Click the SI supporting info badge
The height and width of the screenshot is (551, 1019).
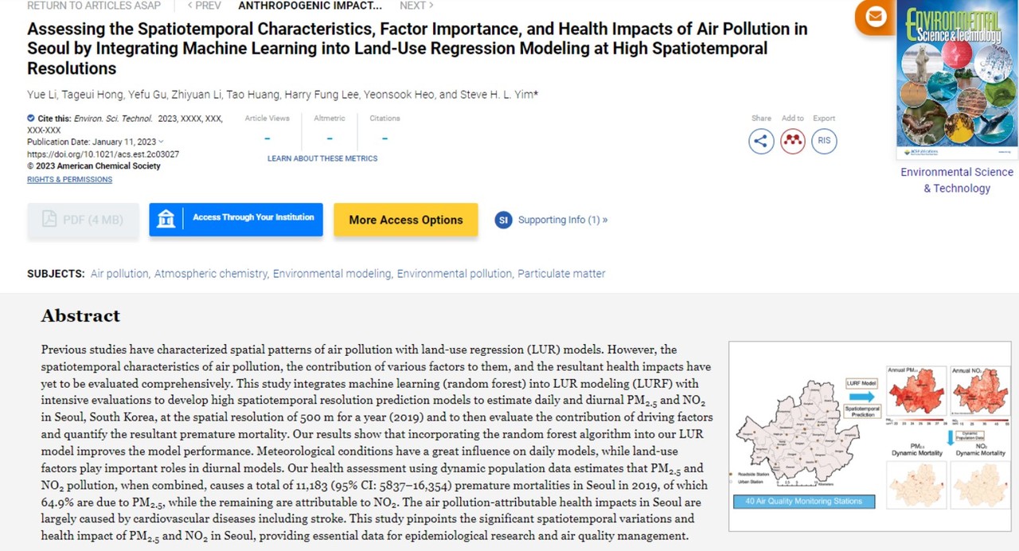coord(502,220)
